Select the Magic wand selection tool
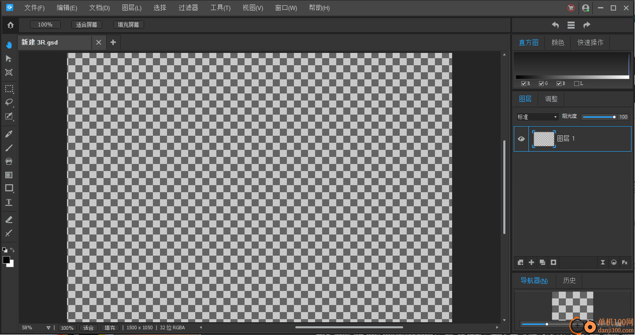635x335 pixels. 9,116
